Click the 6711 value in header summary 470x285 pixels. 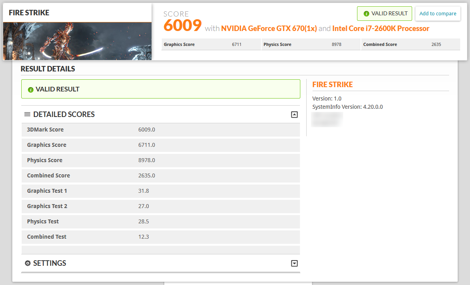point(237,44)
